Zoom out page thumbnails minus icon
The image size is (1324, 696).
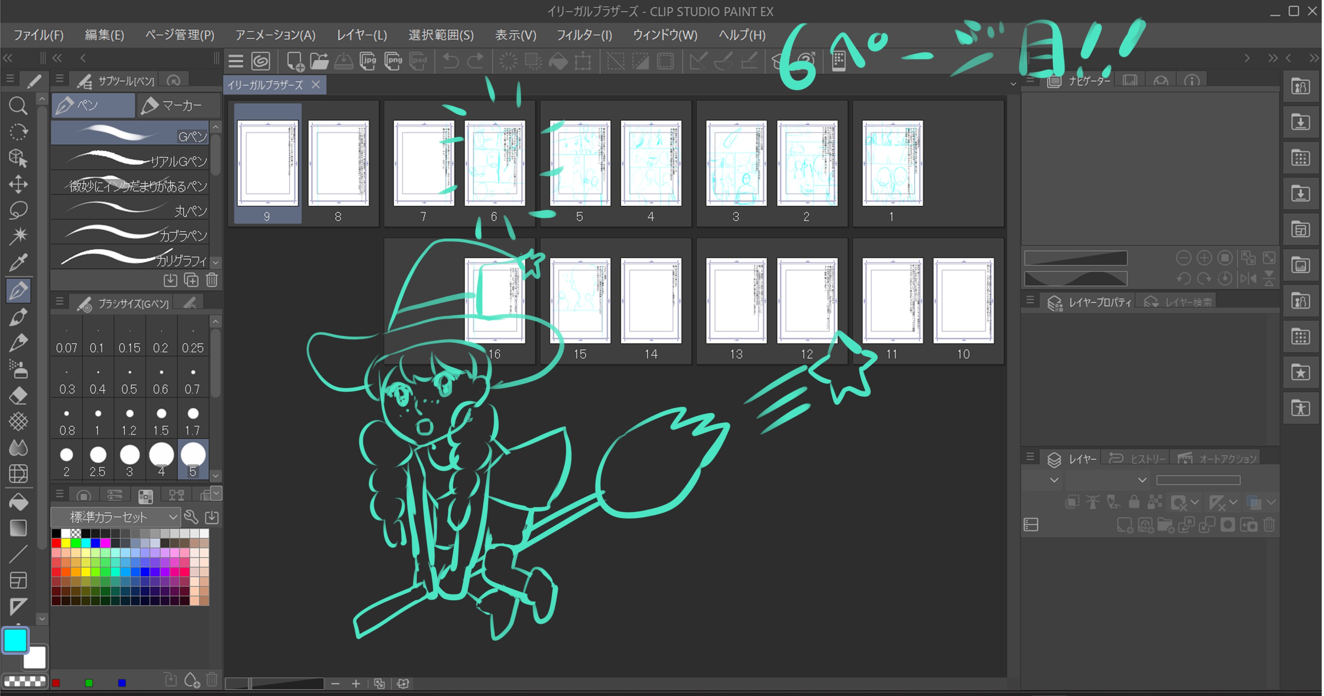pyautogui.click(x=335, y=683)
